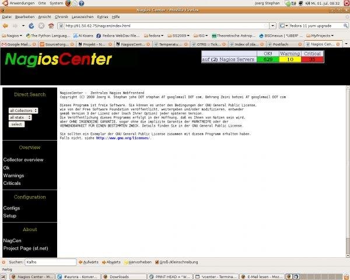
Task: Expand the ISG bookmarks folder
Action: click(201, 36)
